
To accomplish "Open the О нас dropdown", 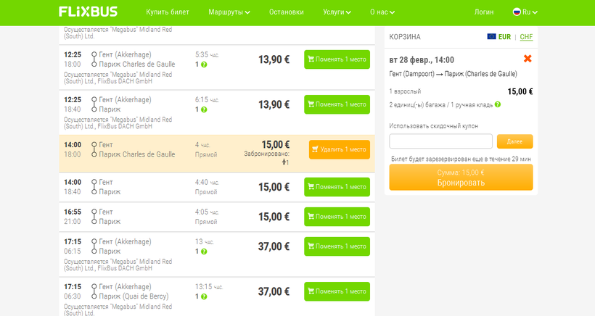I will click(x=385, y=12).
